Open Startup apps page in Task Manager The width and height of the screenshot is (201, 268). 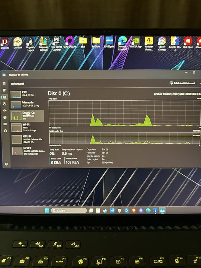5,110
